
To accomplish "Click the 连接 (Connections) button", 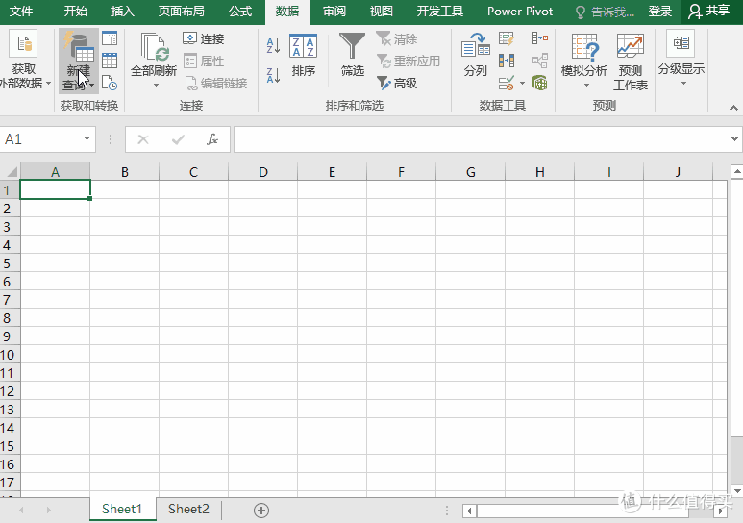I will click(204, 38).
